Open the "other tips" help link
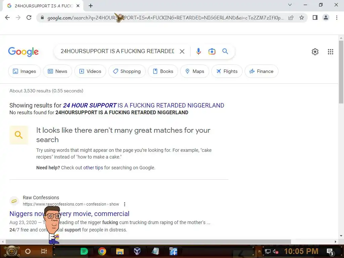 coord(93,168)
